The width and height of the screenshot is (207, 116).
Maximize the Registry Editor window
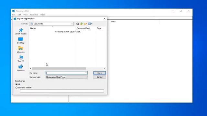[x=181, y=11]
